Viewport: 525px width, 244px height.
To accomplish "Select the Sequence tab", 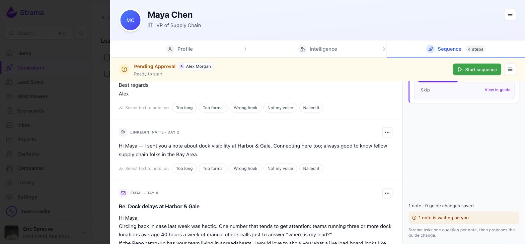I will coord(456,49).
